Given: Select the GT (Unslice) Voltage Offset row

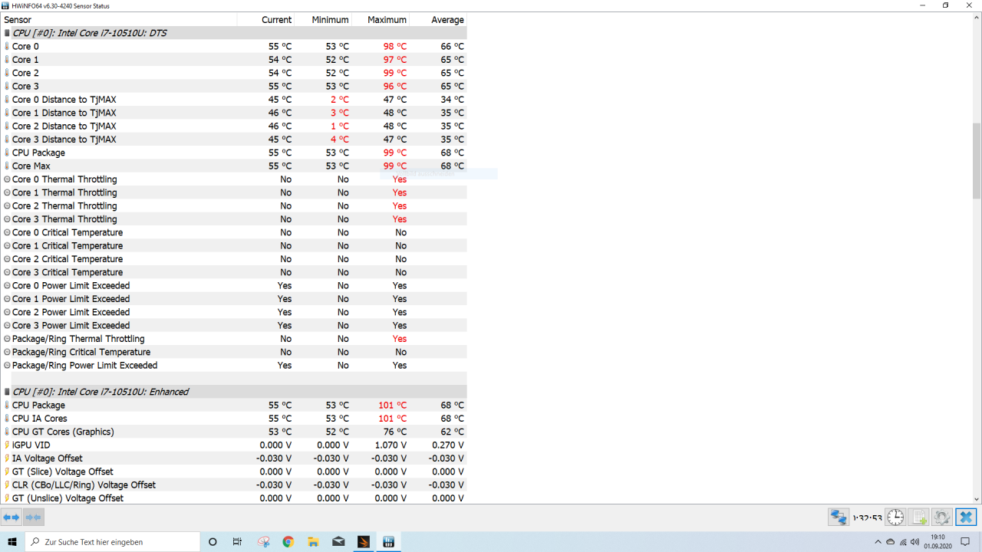Looking at the screenshot, I should (x=233, y=498).
